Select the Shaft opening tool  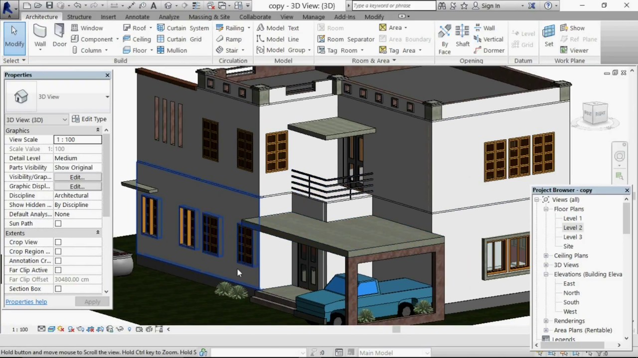462,36
